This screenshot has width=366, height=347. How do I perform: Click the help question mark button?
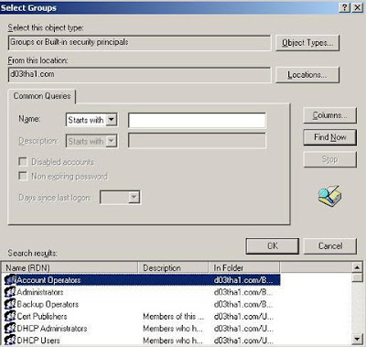(x=345, y=7)
